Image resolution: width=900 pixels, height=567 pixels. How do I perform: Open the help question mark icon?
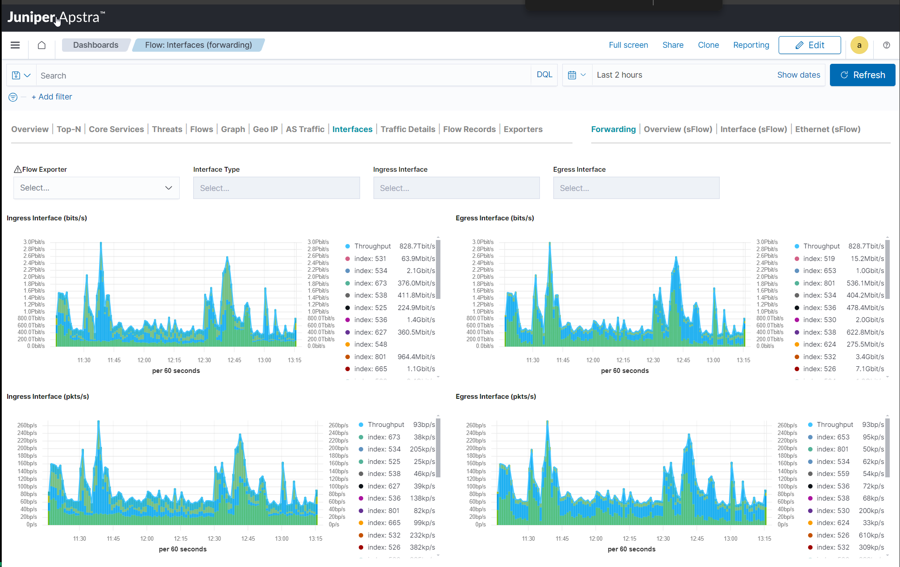pos(886,45)
